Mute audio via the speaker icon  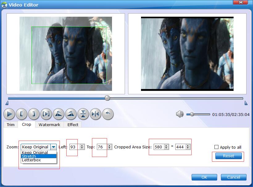point(180,114)
